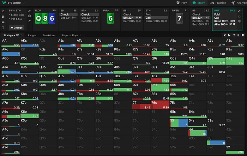Select Raise 100% (10.9) in turn BTN panel
Viewport: 247px width, 156px height.
[156, 21]
